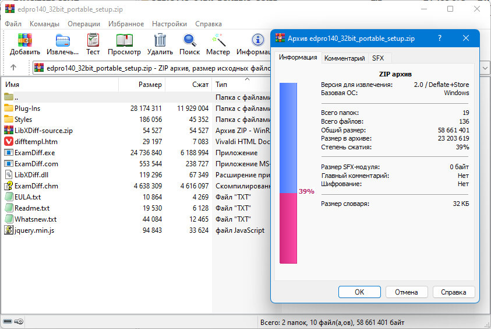
Task: Open the Файл menu
Action: coord(13,24)
